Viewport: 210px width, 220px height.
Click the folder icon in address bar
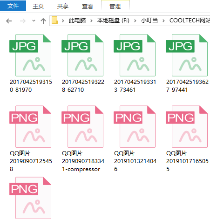(x=54, y=21)
